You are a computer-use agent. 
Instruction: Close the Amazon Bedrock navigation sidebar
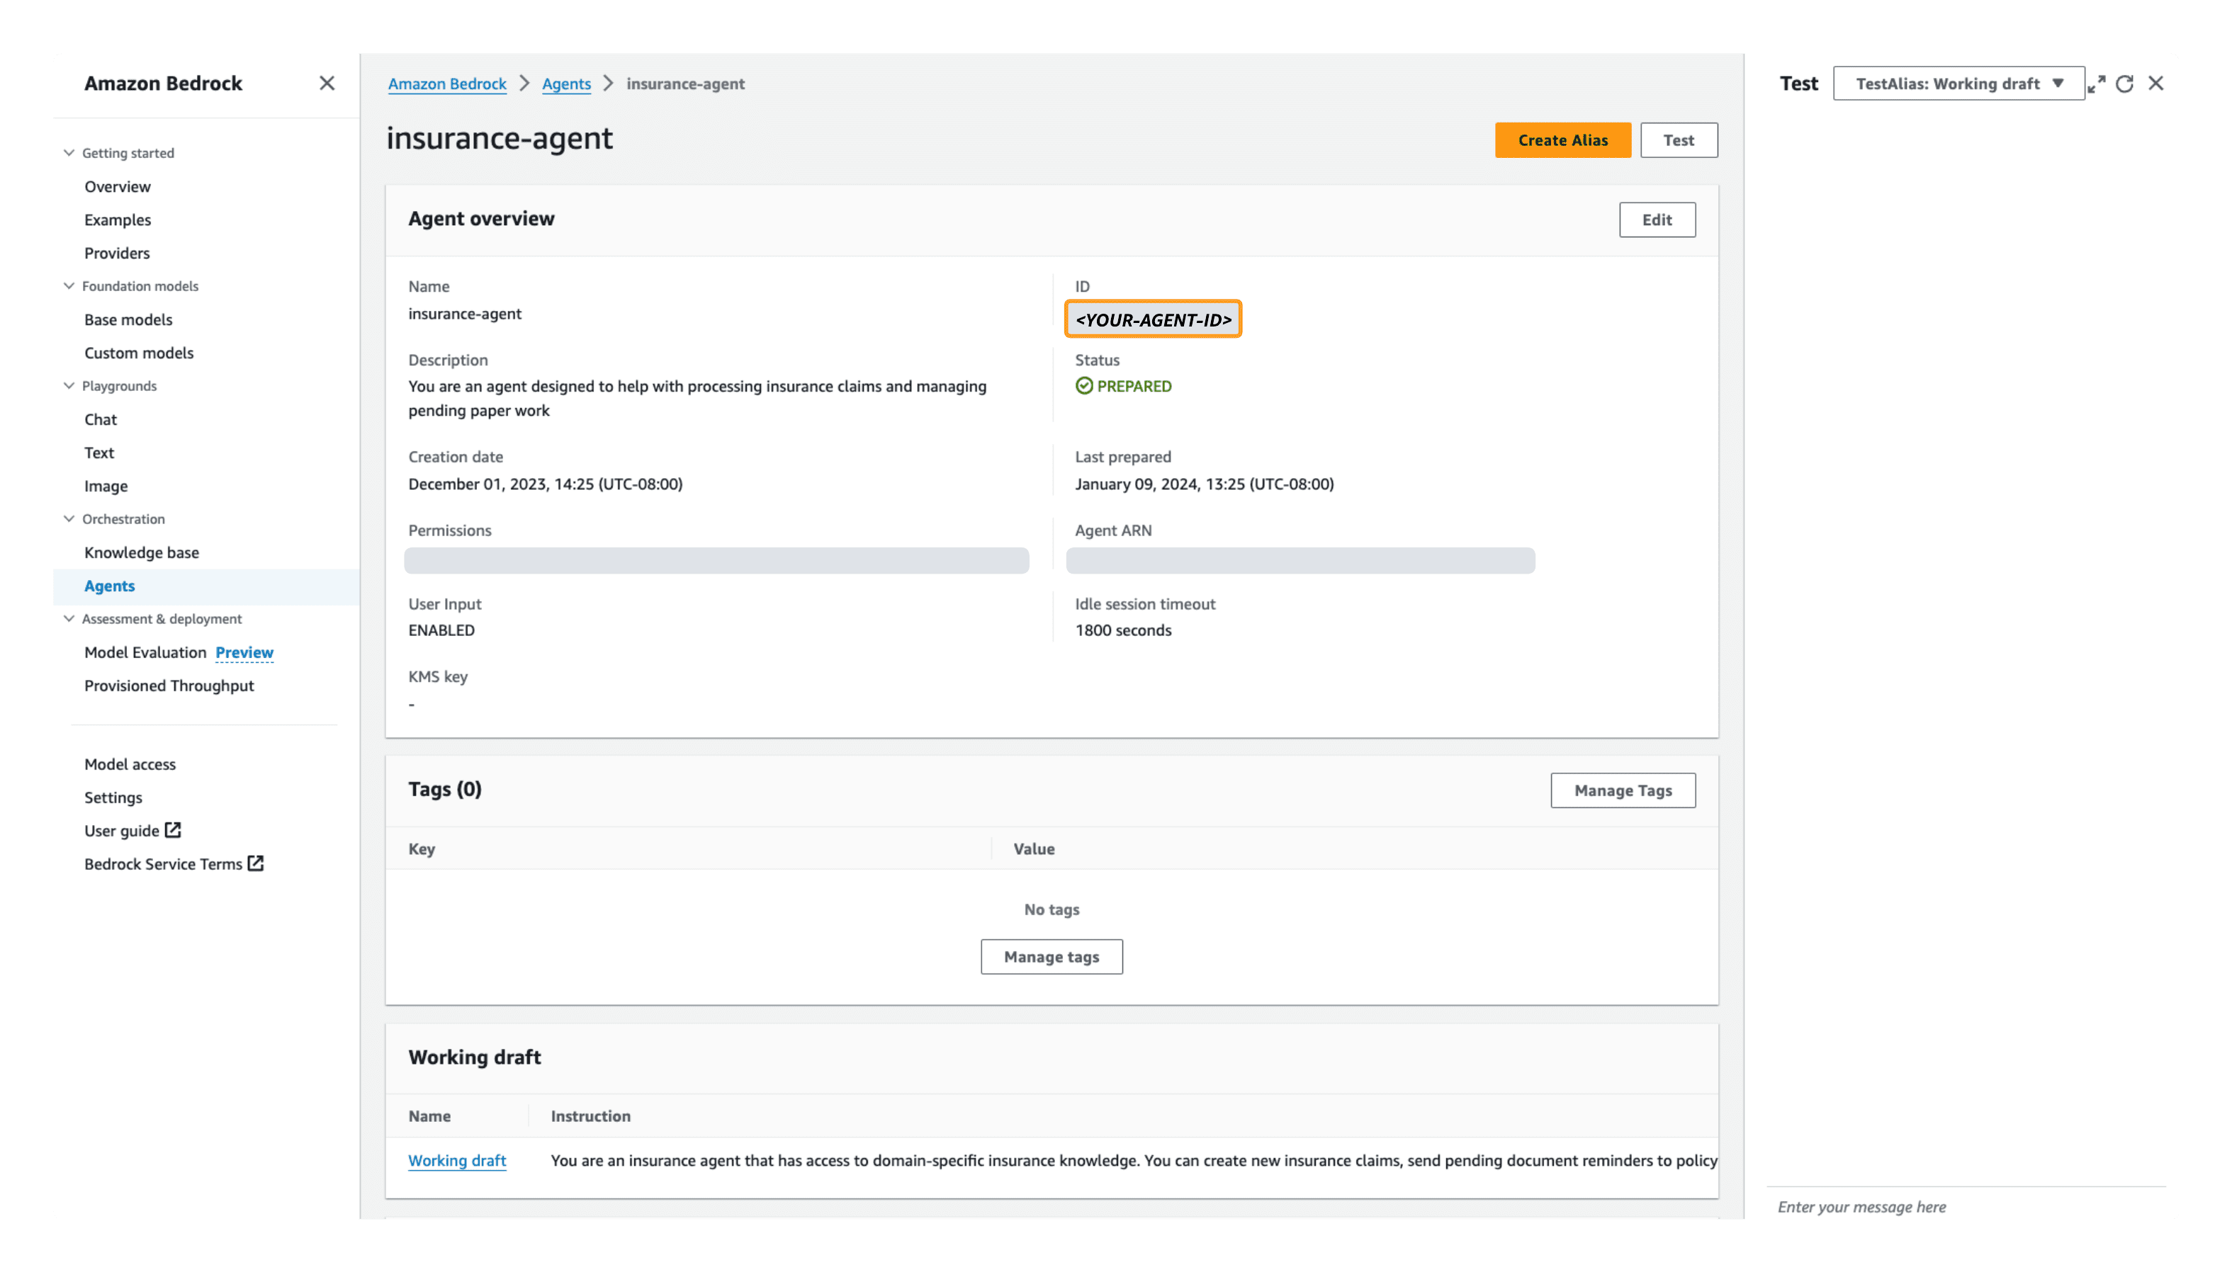click(327, 83)
